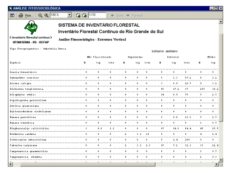Click the zoom out magnifier icon
The width and height of the screenshot is (231, 173).
tap(40, 16)
